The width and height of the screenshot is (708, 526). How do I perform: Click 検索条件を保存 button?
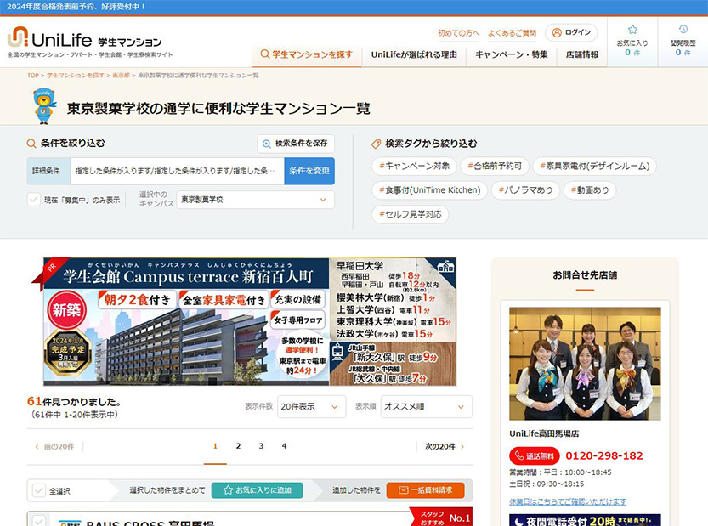point(296,144)
